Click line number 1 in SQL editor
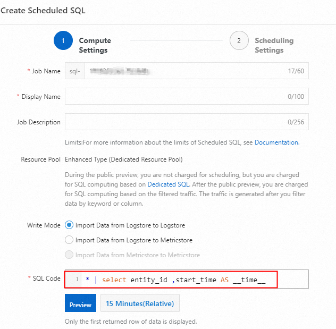The width and height of the screenshot is (336, 329). (77, 280)
